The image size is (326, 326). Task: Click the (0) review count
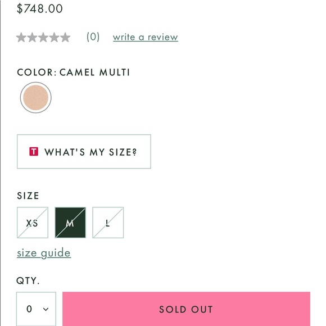point(93,37)
